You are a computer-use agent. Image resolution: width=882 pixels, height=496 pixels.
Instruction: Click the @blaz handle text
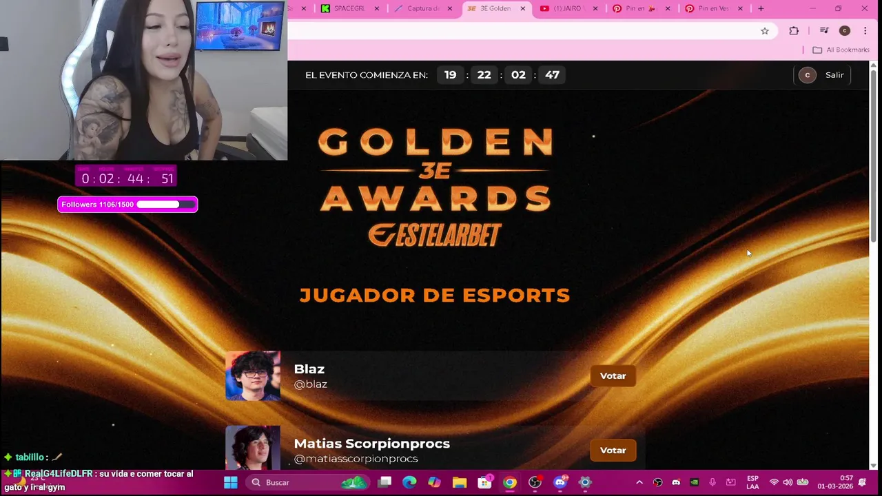click(311, 384)
